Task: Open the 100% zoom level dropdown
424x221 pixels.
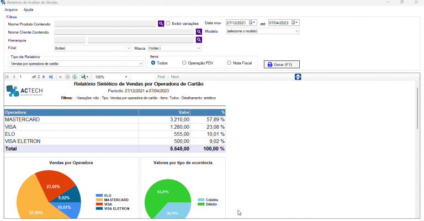Action: coord(126,77)
